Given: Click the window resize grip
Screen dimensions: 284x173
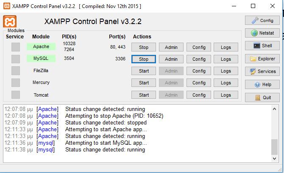Looking at the screenshot, I should coord(280,170).
